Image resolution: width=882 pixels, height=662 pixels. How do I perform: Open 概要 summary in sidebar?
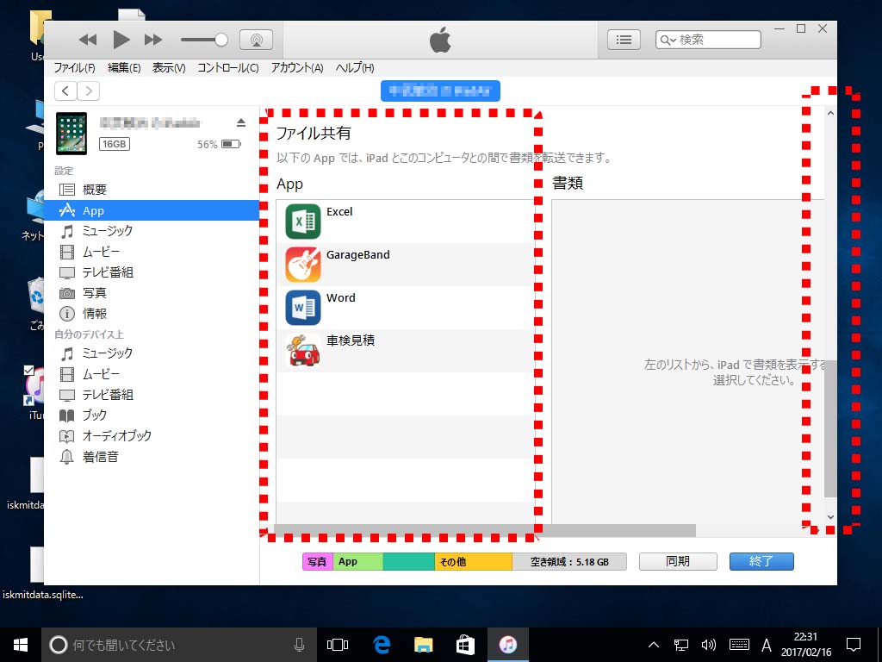point(94,190)
